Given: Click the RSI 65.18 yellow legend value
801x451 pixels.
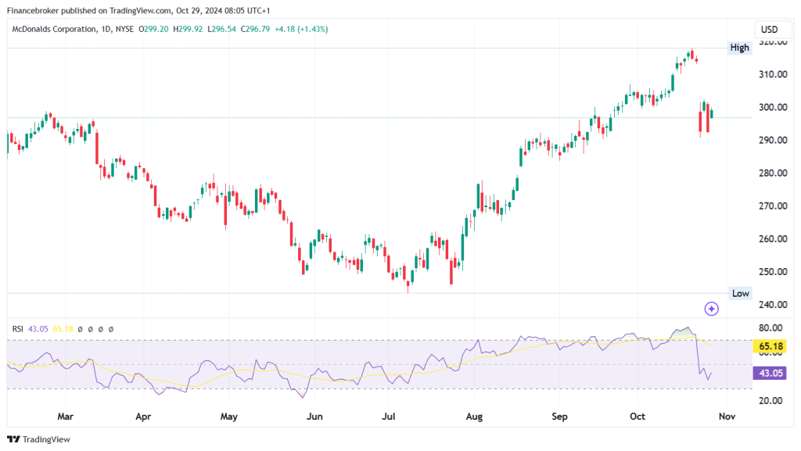Looking at the screenshot, I should pyautogui.click(x=63, y=329).
